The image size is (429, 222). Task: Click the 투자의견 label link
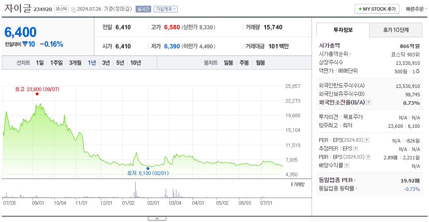(328, 117)
